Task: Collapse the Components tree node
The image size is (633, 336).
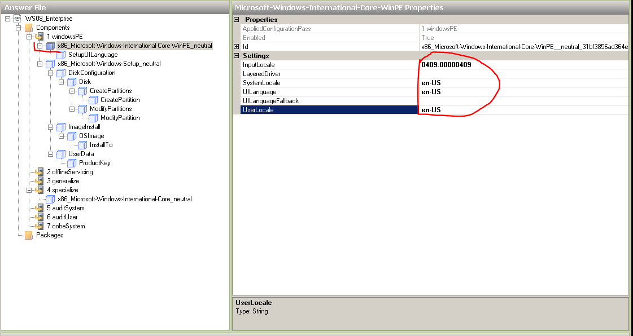Action: pos(18,28)
